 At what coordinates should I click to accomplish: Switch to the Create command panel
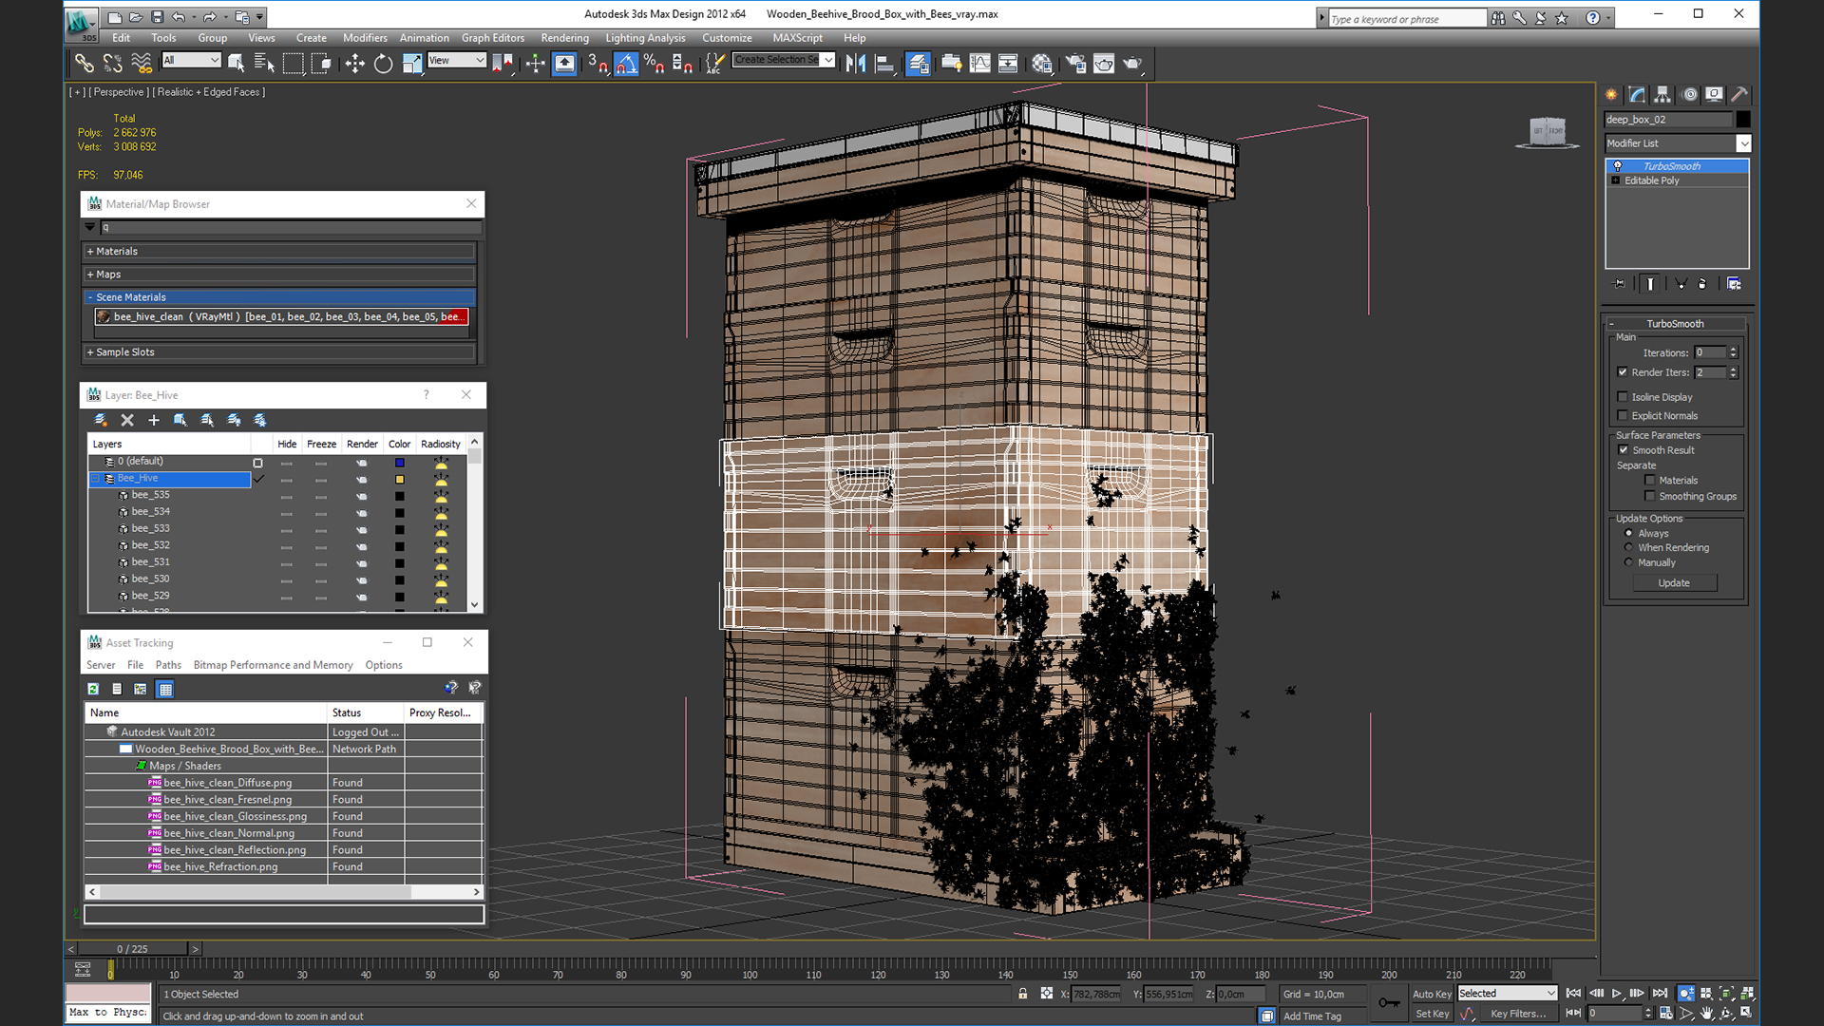point(1612,94)
